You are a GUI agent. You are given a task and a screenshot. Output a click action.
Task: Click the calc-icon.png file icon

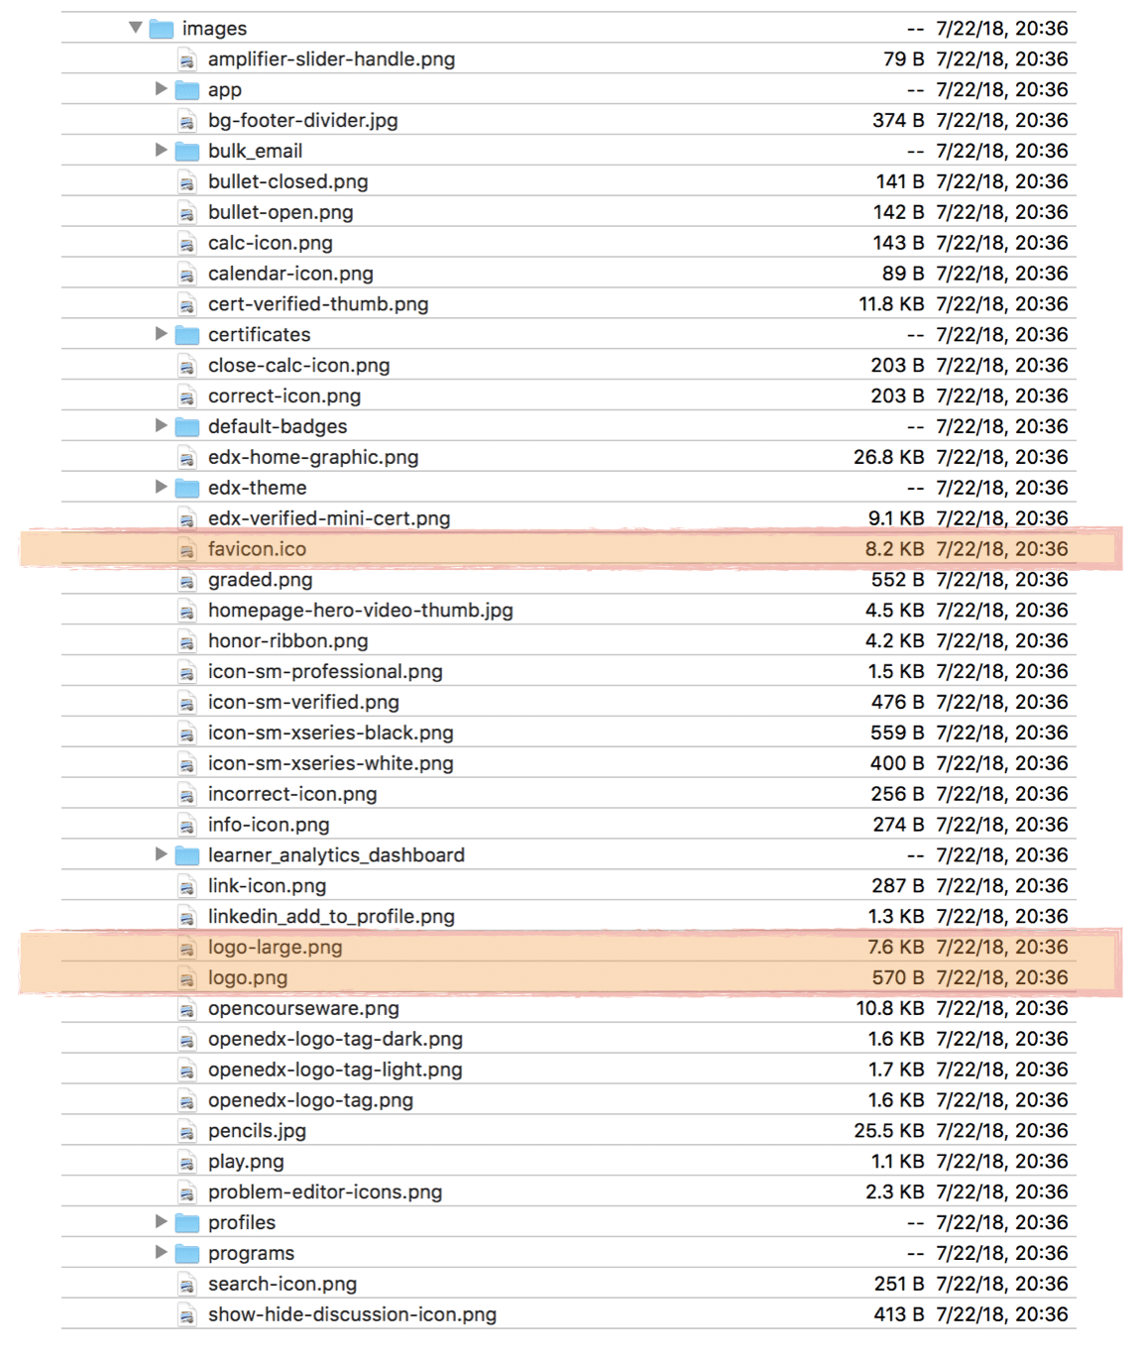pyautogui.click(x=187, y=243)
